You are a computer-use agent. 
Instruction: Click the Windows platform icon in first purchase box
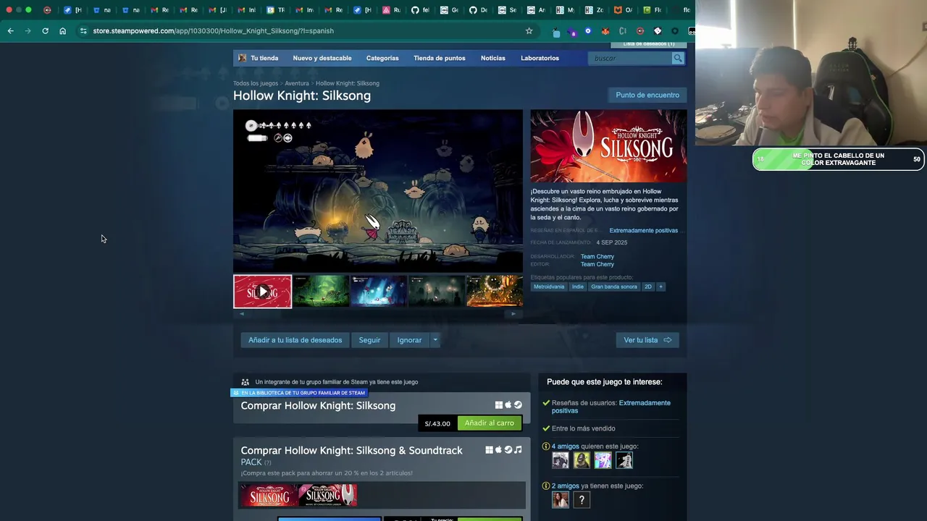pos(498,405)
